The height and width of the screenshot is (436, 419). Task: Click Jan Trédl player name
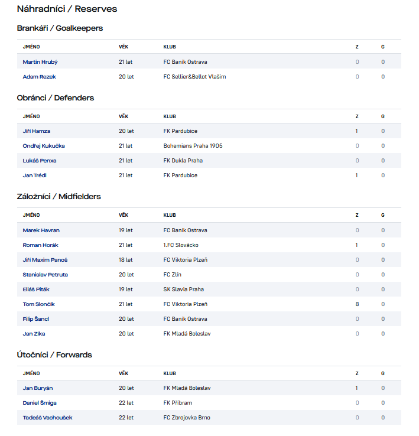[x=36, y=175]
